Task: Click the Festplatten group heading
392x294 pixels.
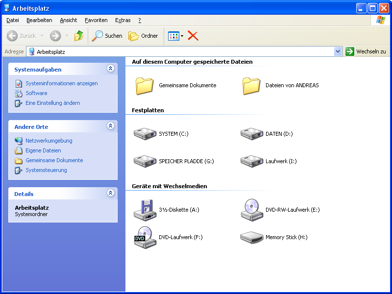Action: (x=148, y=110)
